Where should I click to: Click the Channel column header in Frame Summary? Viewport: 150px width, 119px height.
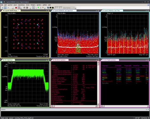pyautogui.click(x=105, y=66)
